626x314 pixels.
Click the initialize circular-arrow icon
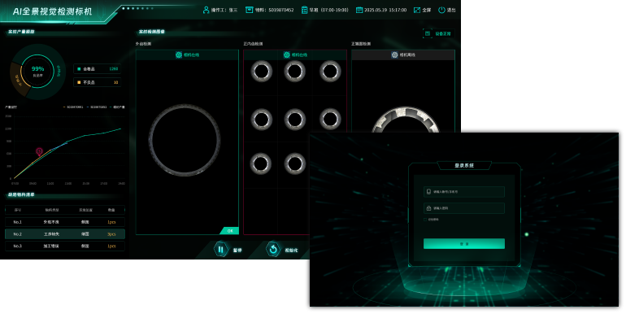coord(273,249)
